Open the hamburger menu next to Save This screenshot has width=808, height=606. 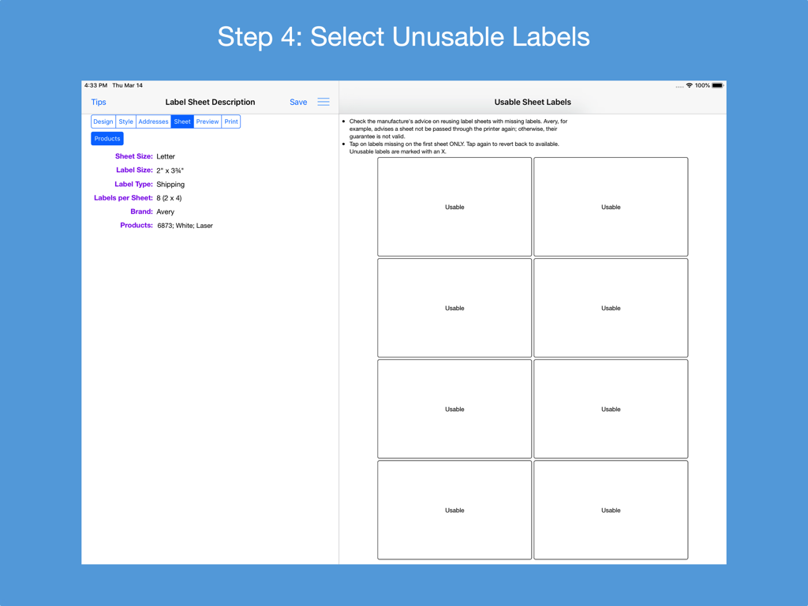(x=324, y=102)
